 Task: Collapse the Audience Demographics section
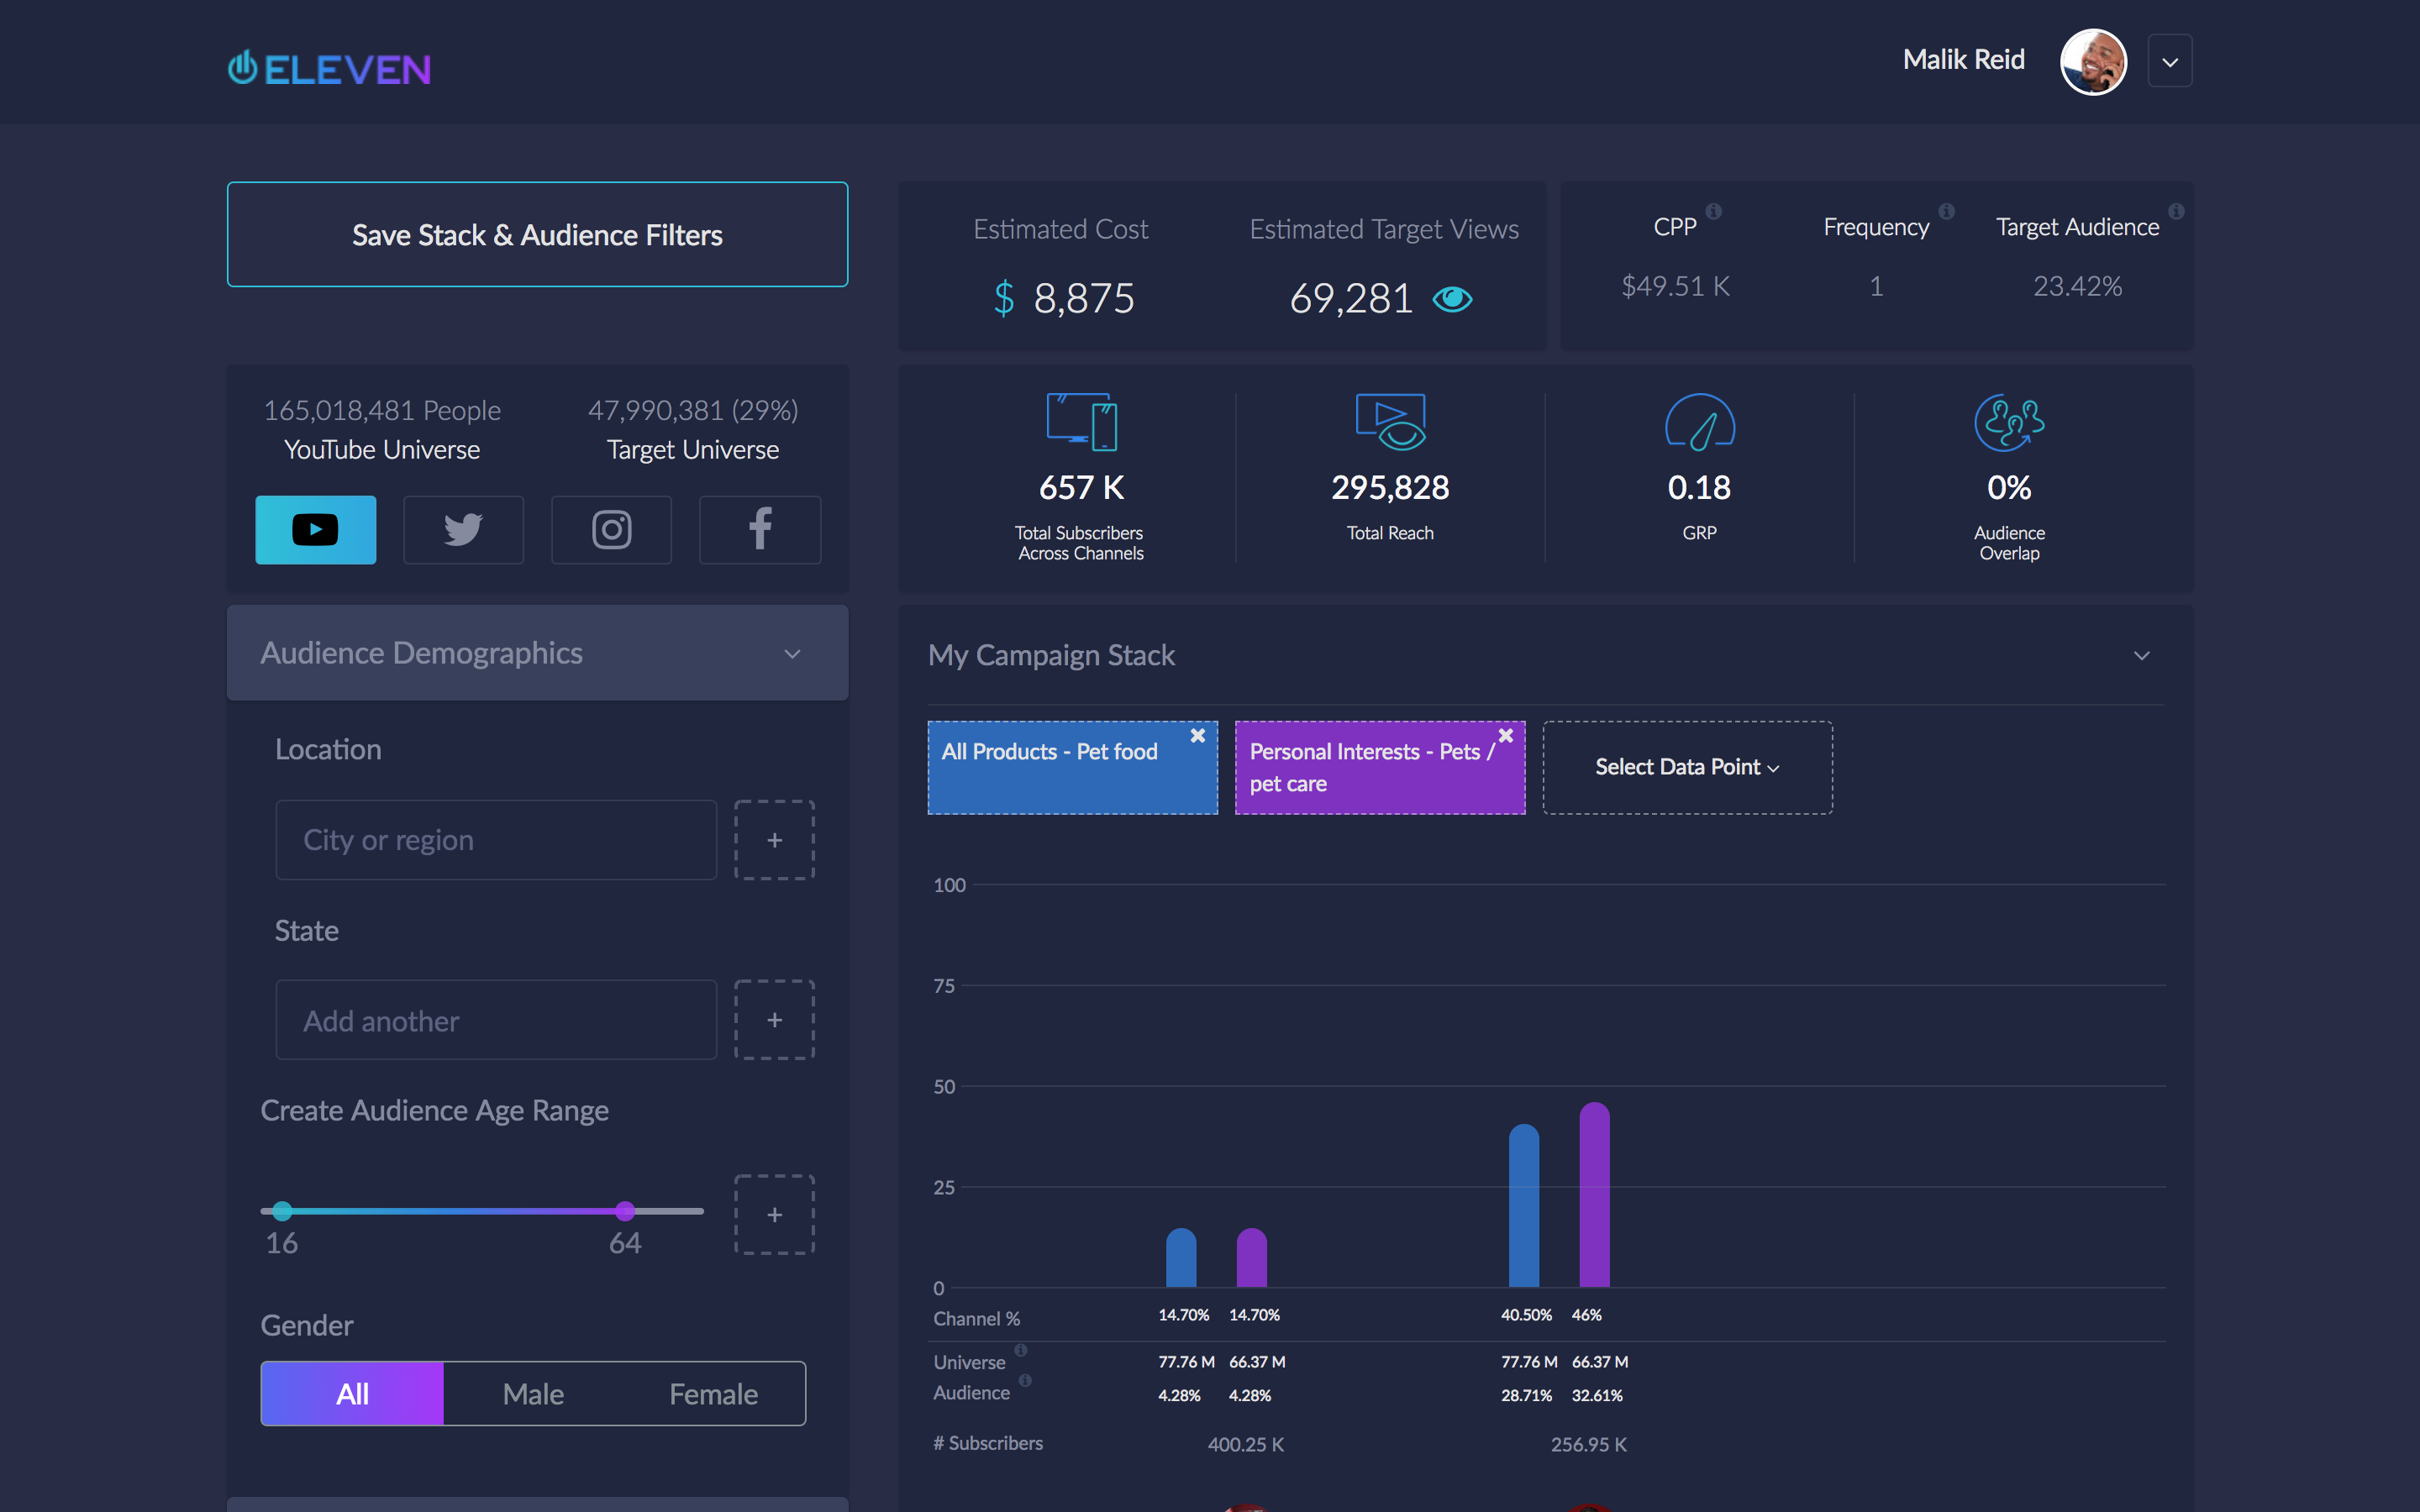(792, 654)
